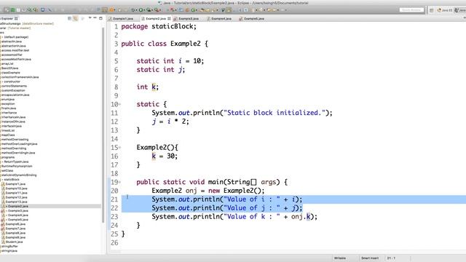This screenshot has height=262, width=466.
Task: Open the Run dropdown arrow beside green button
Action: (145, 10)
